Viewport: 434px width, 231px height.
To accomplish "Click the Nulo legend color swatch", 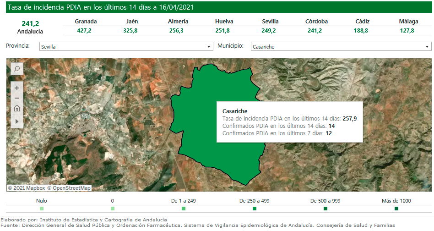I will (42, 209).
